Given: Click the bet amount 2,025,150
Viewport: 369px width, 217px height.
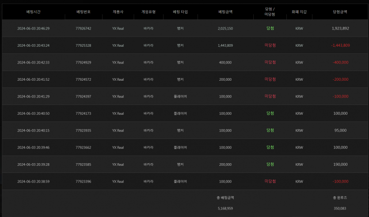Looking at the screenshot, I should (x=225, y=28).
